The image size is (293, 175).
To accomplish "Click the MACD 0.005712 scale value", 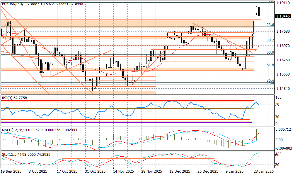I will click(283, 129).
